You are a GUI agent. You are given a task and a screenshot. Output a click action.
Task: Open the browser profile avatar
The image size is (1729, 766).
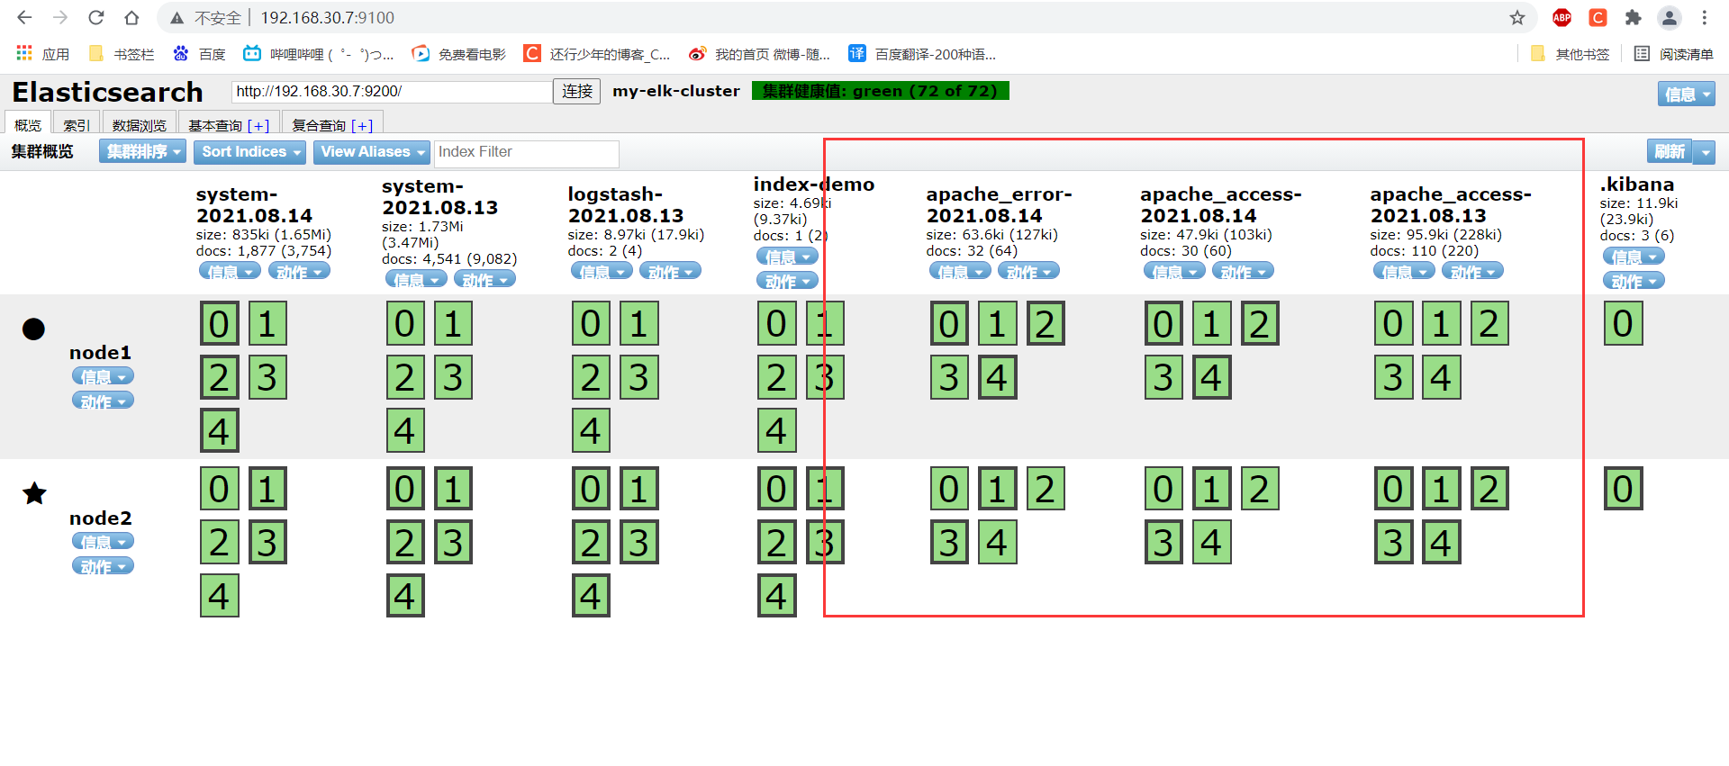click(1670, 17)
